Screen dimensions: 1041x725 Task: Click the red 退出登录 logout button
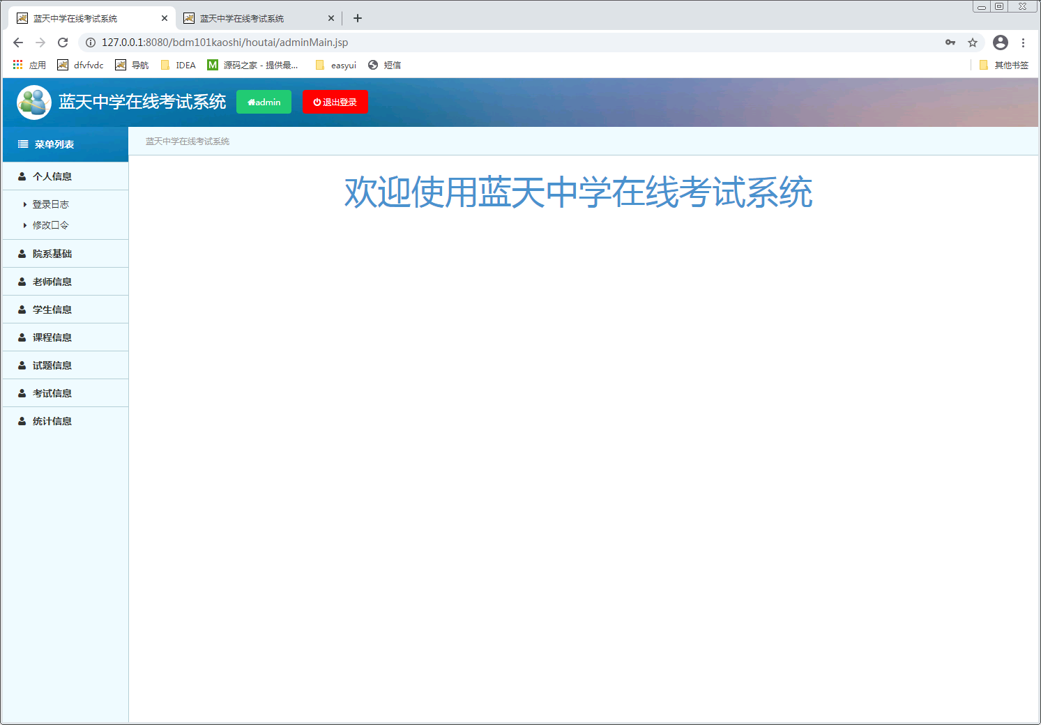[x=335, y=102]
